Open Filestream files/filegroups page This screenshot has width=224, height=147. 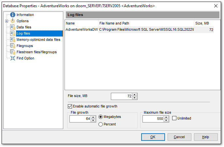point(37,52)
